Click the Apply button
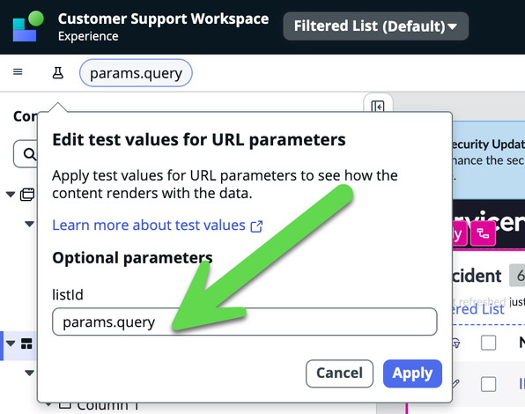The width and height of the screenshot is (525, 414). pos(412,373)
